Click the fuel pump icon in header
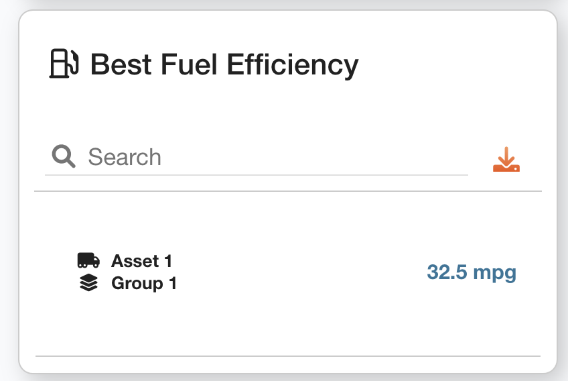 click(x=64, y=64)
